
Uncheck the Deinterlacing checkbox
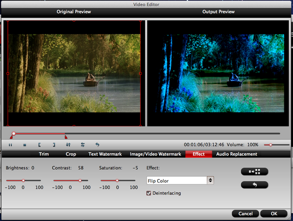coord(149,193)
